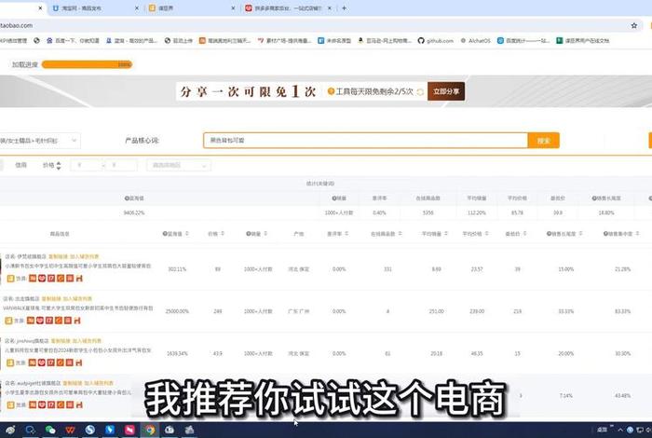Open the Sogou icon in the taskbar
Screen dimensions: 652x438
tap(89, 430)
